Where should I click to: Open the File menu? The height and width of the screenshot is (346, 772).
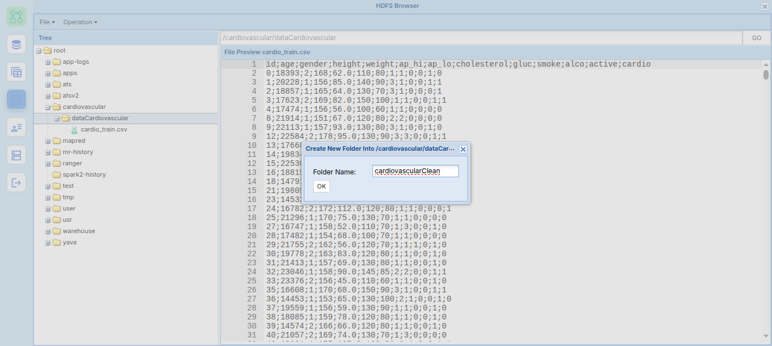(47, 22)
